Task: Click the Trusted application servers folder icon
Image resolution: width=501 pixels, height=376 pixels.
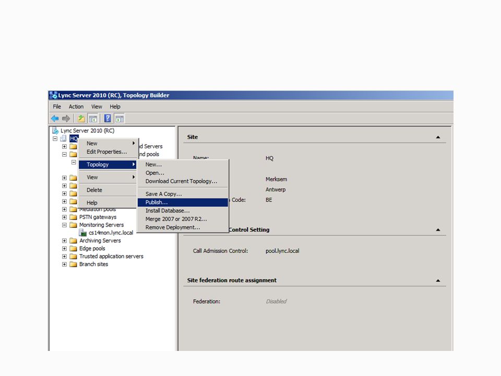Action: pos(73,256)
